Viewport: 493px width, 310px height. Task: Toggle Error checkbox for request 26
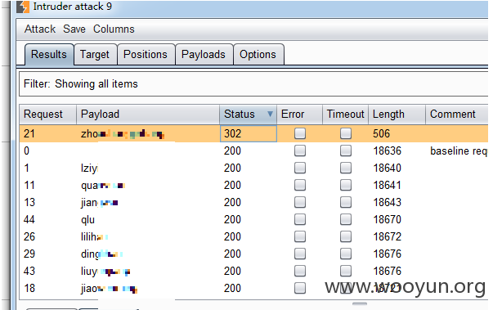pyautogui.click(x=300, y=236)
